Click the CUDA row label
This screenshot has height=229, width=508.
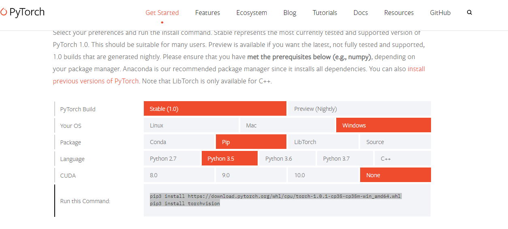68,176
